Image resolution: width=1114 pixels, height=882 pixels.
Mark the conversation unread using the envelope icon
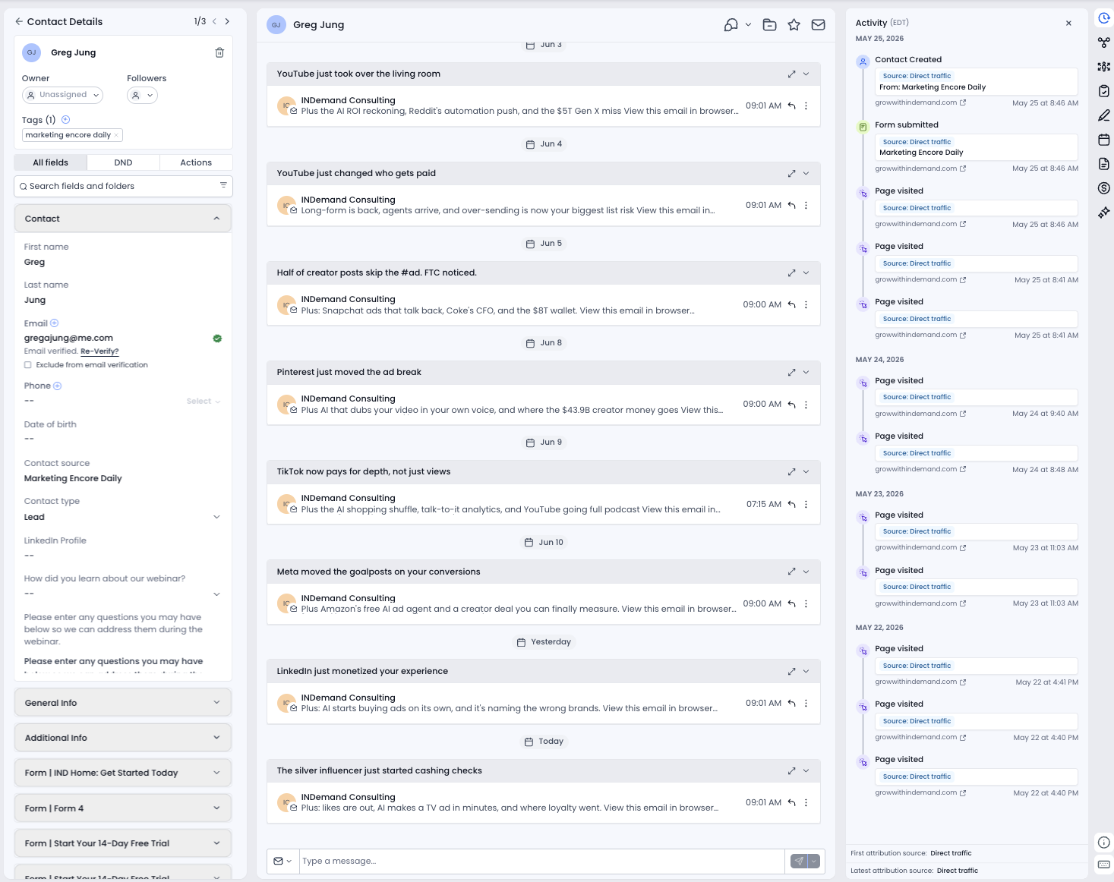[x=818, y=25]
